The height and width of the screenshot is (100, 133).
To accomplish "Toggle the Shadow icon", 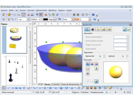I will pos(95,19).
